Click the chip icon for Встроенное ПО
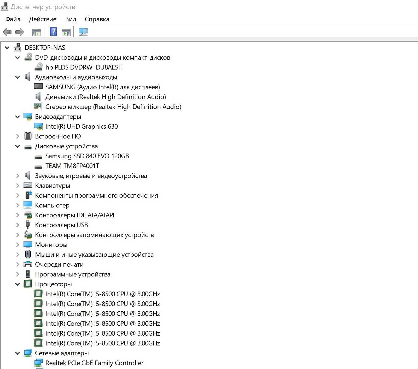 click(x=28, y=136)
